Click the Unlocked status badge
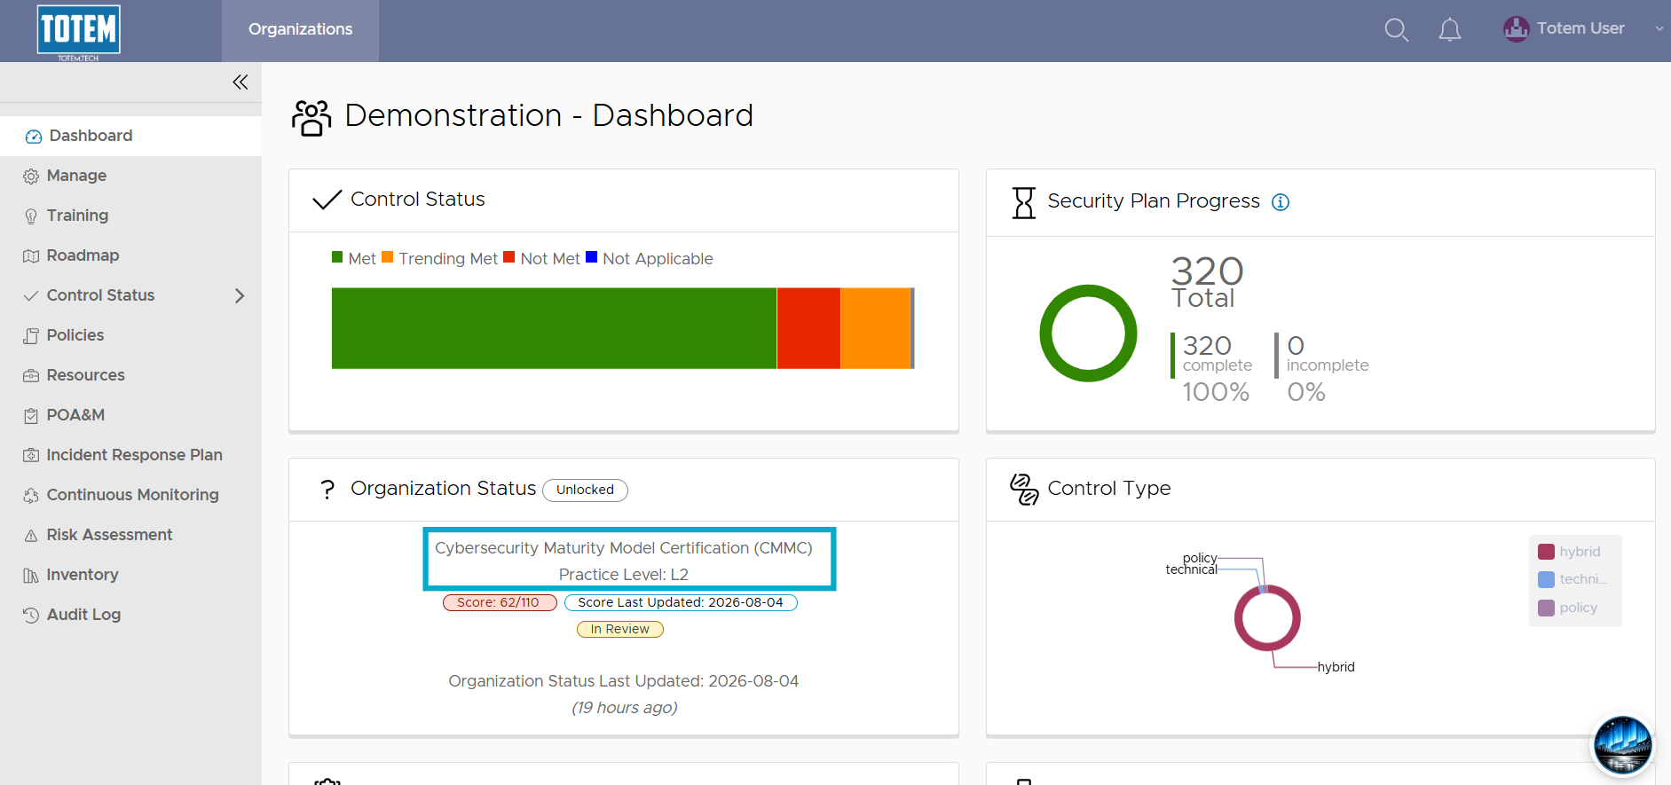This screenshot has width=1671, height=785. [x=585, y=490]
